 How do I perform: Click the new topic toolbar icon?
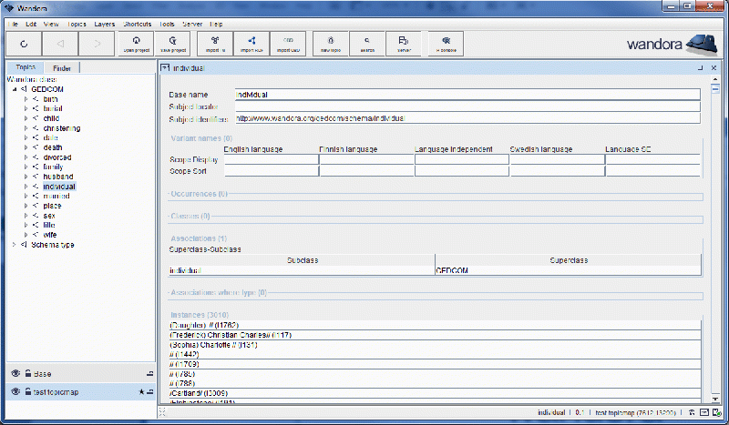330,44
